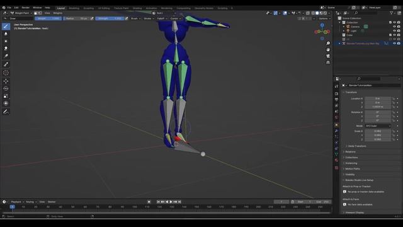Toggle Light visibility eye in outliner
The image size is (403, 227).
[x=394, y=31]
